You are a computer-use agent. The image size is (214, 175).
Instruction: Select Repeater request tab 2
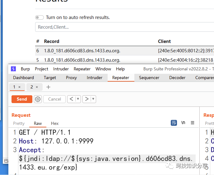pos(32,87)
